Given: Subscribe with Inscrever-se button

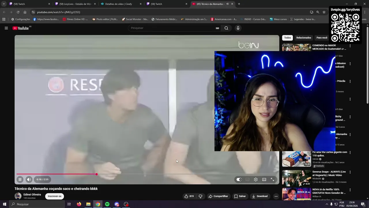Looking at the screenshot, I should coord(54,196).
